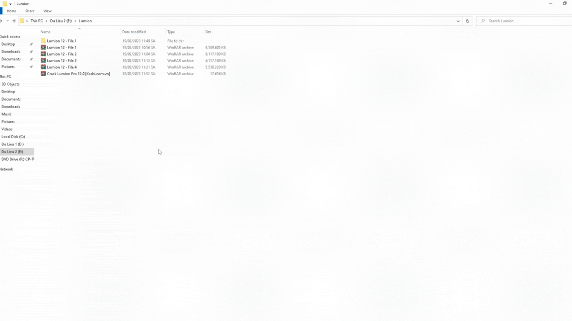Open the Quick Access Toolbar customize dropdown

coord(10,3)
